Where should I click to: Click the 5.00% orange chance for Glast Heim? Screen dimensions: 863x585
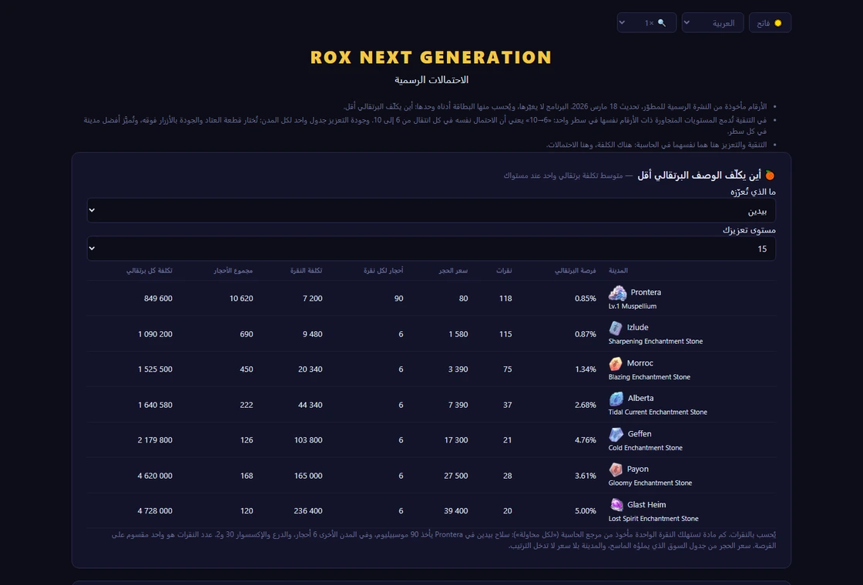[585, 511]
